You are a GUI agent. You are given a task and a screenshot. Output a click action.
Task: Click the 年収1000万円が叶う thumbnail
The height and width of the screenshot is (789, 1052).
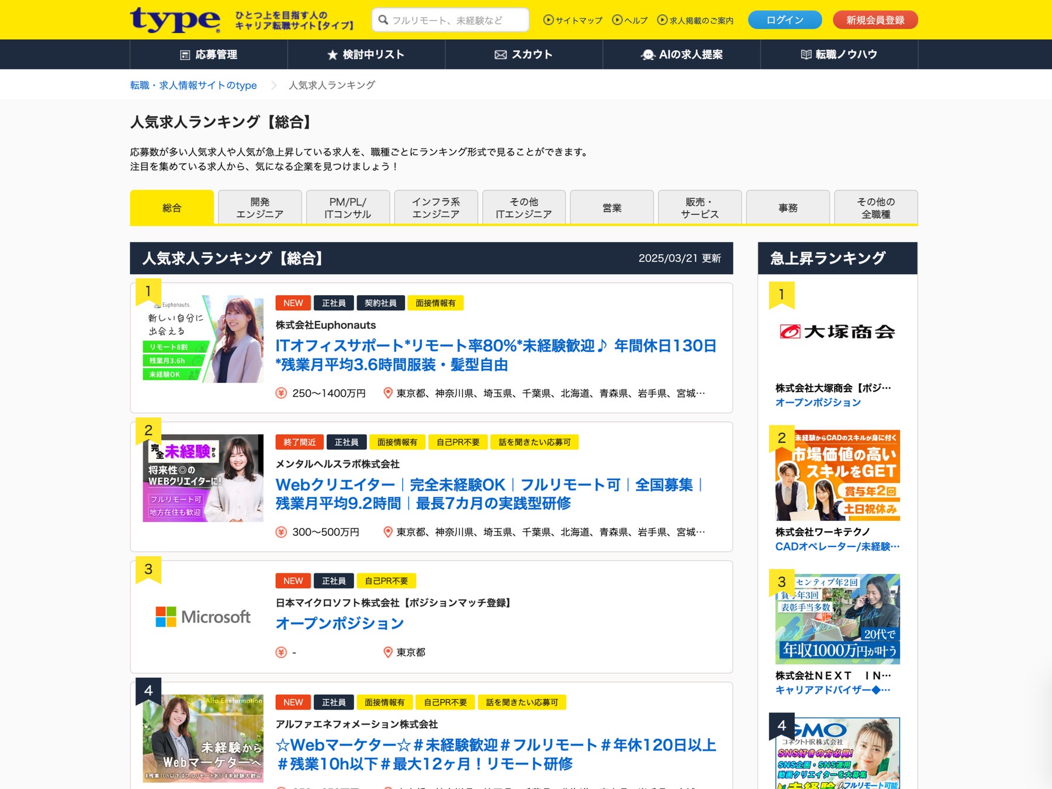coord(838,619)
